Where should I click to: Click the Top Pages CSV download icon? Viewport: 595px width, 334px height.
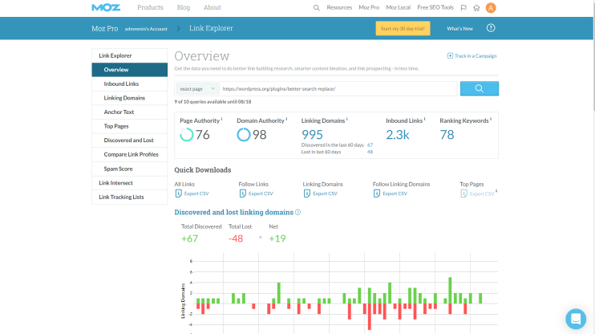463,193
